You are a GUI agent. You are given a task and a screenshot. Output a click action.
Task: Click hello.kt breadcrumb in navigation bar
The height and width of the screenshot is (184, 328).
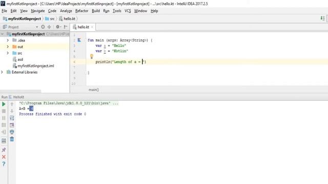tap(67, 19)
